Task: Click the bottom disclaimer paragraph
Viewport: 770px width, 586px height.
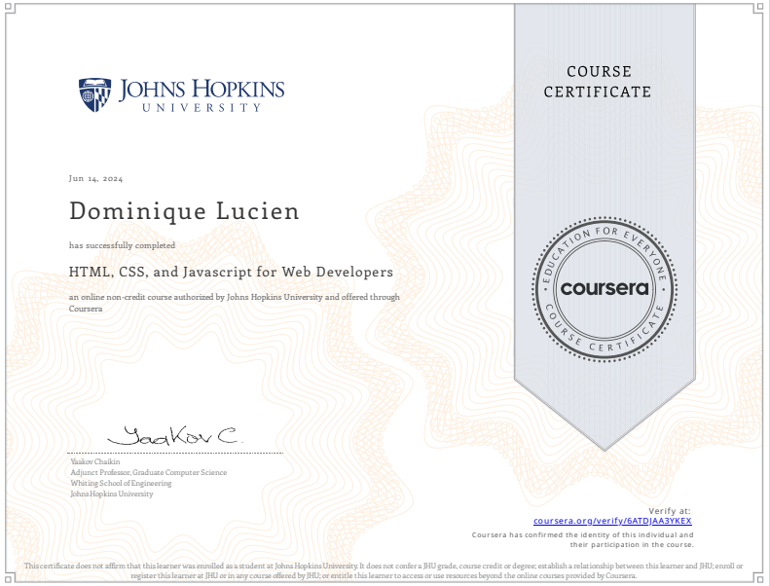Action: pos(385,569)
